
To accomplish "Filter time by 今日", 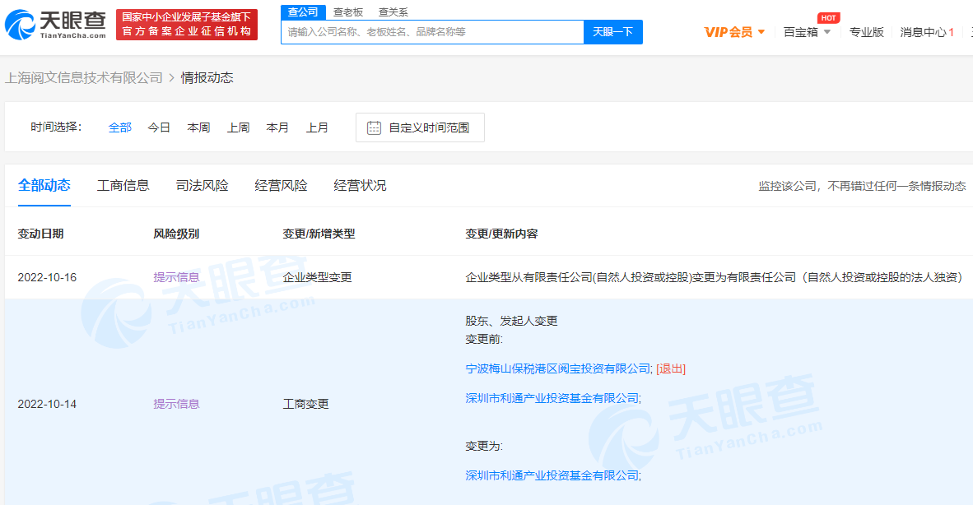I will 159,127.
